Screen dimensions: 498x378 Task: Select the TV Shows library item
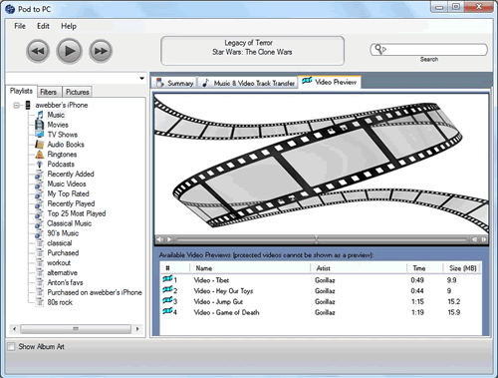point(63,135)
